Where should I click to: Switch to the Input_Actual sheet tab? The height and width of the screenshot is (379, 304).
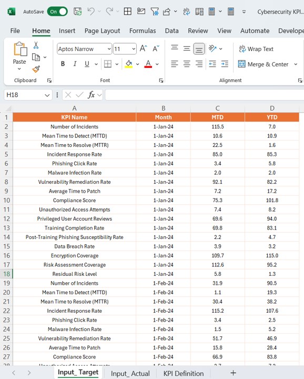click(130, 373)
